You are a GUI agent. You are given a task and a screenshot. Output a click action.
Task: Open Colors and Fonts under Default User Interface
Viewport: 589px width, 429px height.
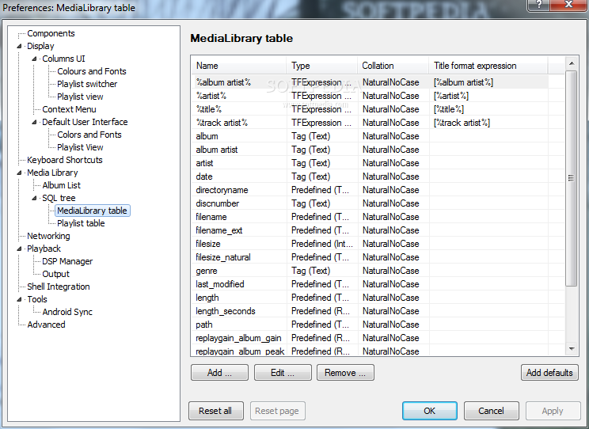89,135
